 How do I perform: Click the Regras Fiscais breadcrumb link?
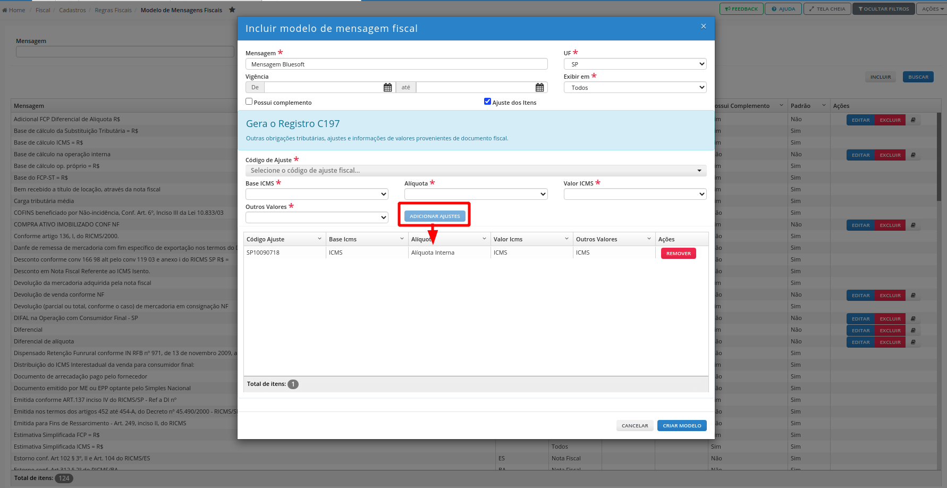click(113, 10)
